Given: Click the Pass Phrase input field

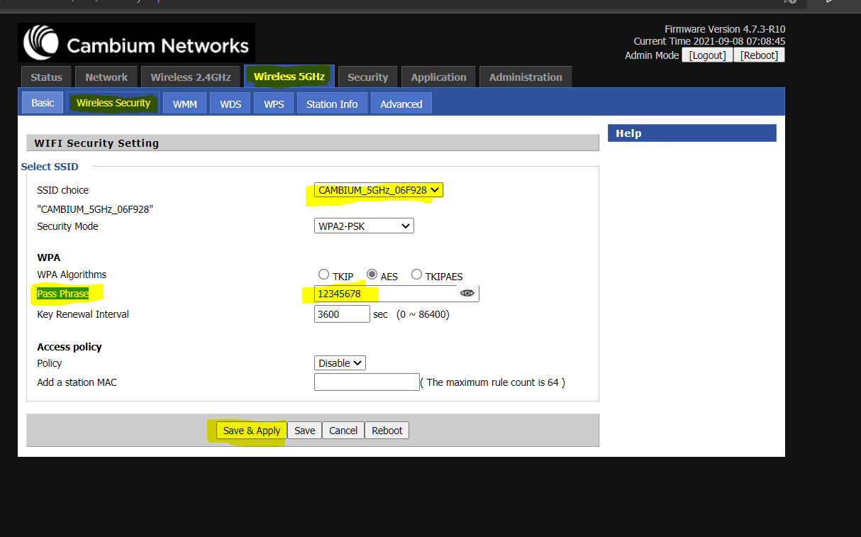Looking at the screenshot, I should click(x=383, y=294).
